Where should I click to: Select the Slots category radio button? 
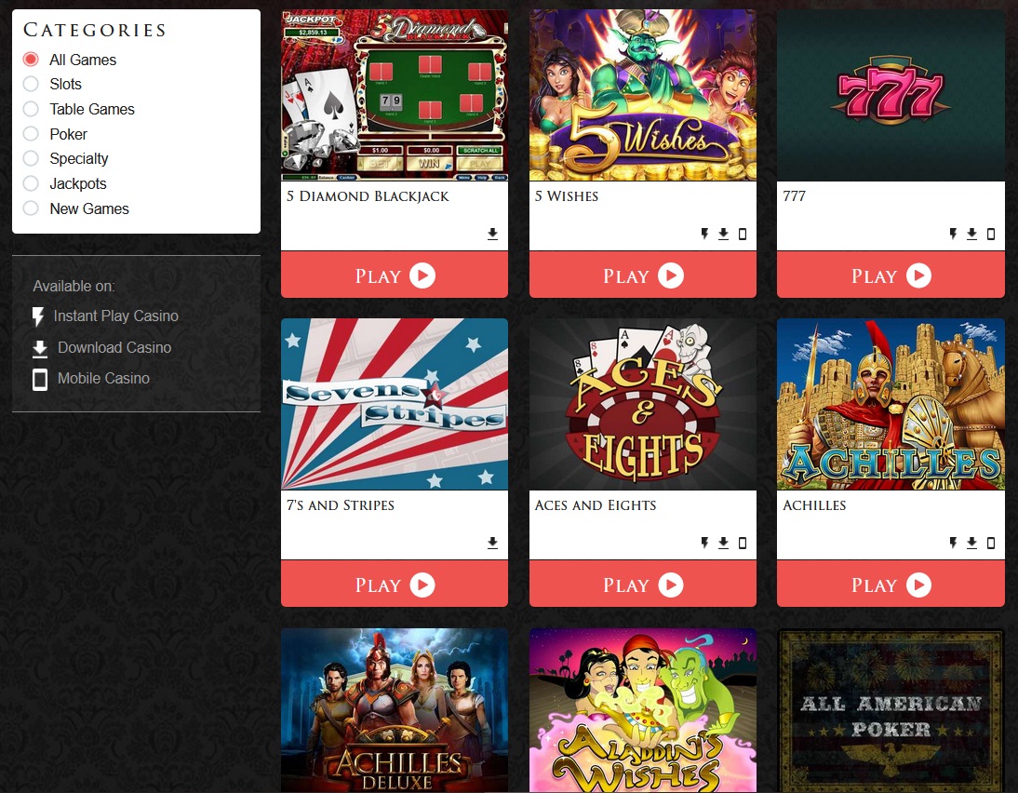31,84
